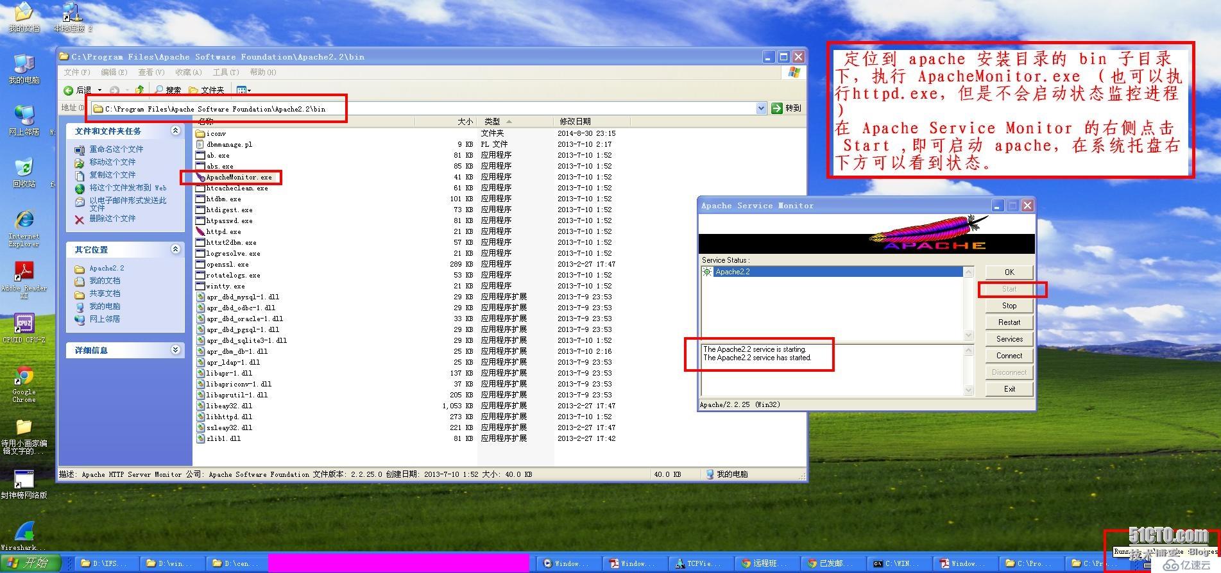Sort by 名称 column header

pyautogui.click(x=304, y=121)
